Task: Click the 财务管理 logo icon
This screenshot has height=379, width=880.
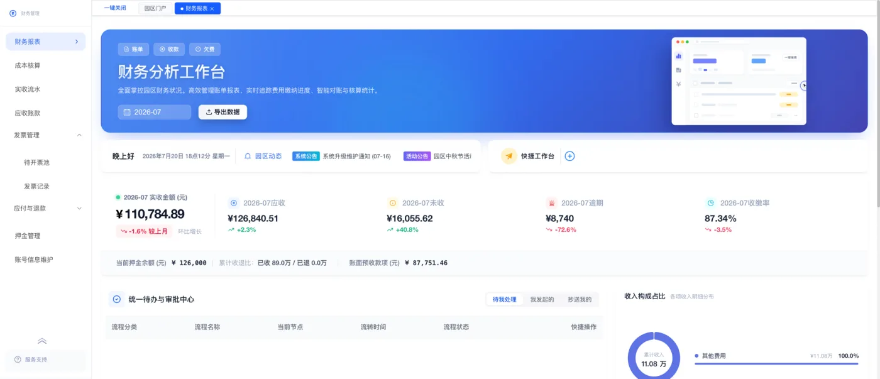Action: tap(13, 13)
